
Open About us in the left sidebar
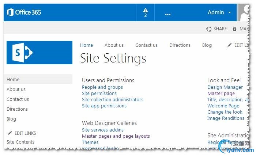16,90
